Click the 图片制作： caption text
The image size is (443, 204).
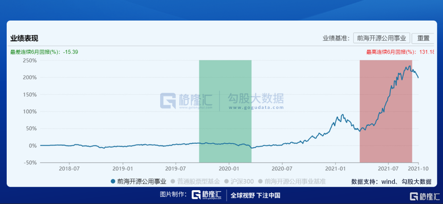coord(173,195)
